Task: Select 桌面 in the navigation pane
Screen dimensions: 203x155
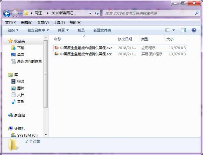Action: [20, 54]
